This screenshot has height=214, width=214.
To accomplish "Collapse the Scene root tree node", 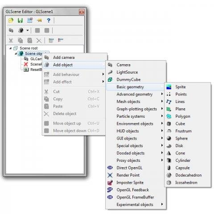I will click(10, 48).
